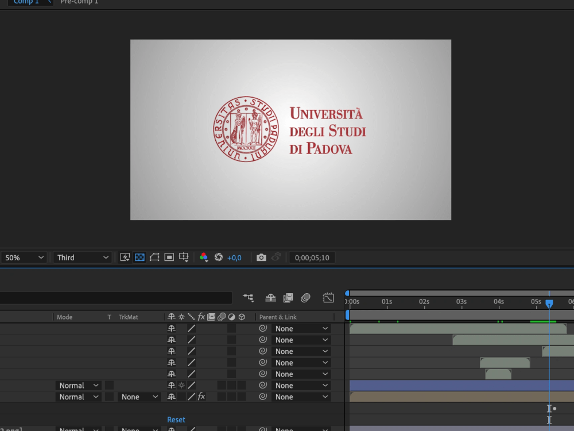Screen dimensions: 574x431
Task: Click the time navigator start handle above the ruler
Action: pyautogui.click(x=347, y=293)
